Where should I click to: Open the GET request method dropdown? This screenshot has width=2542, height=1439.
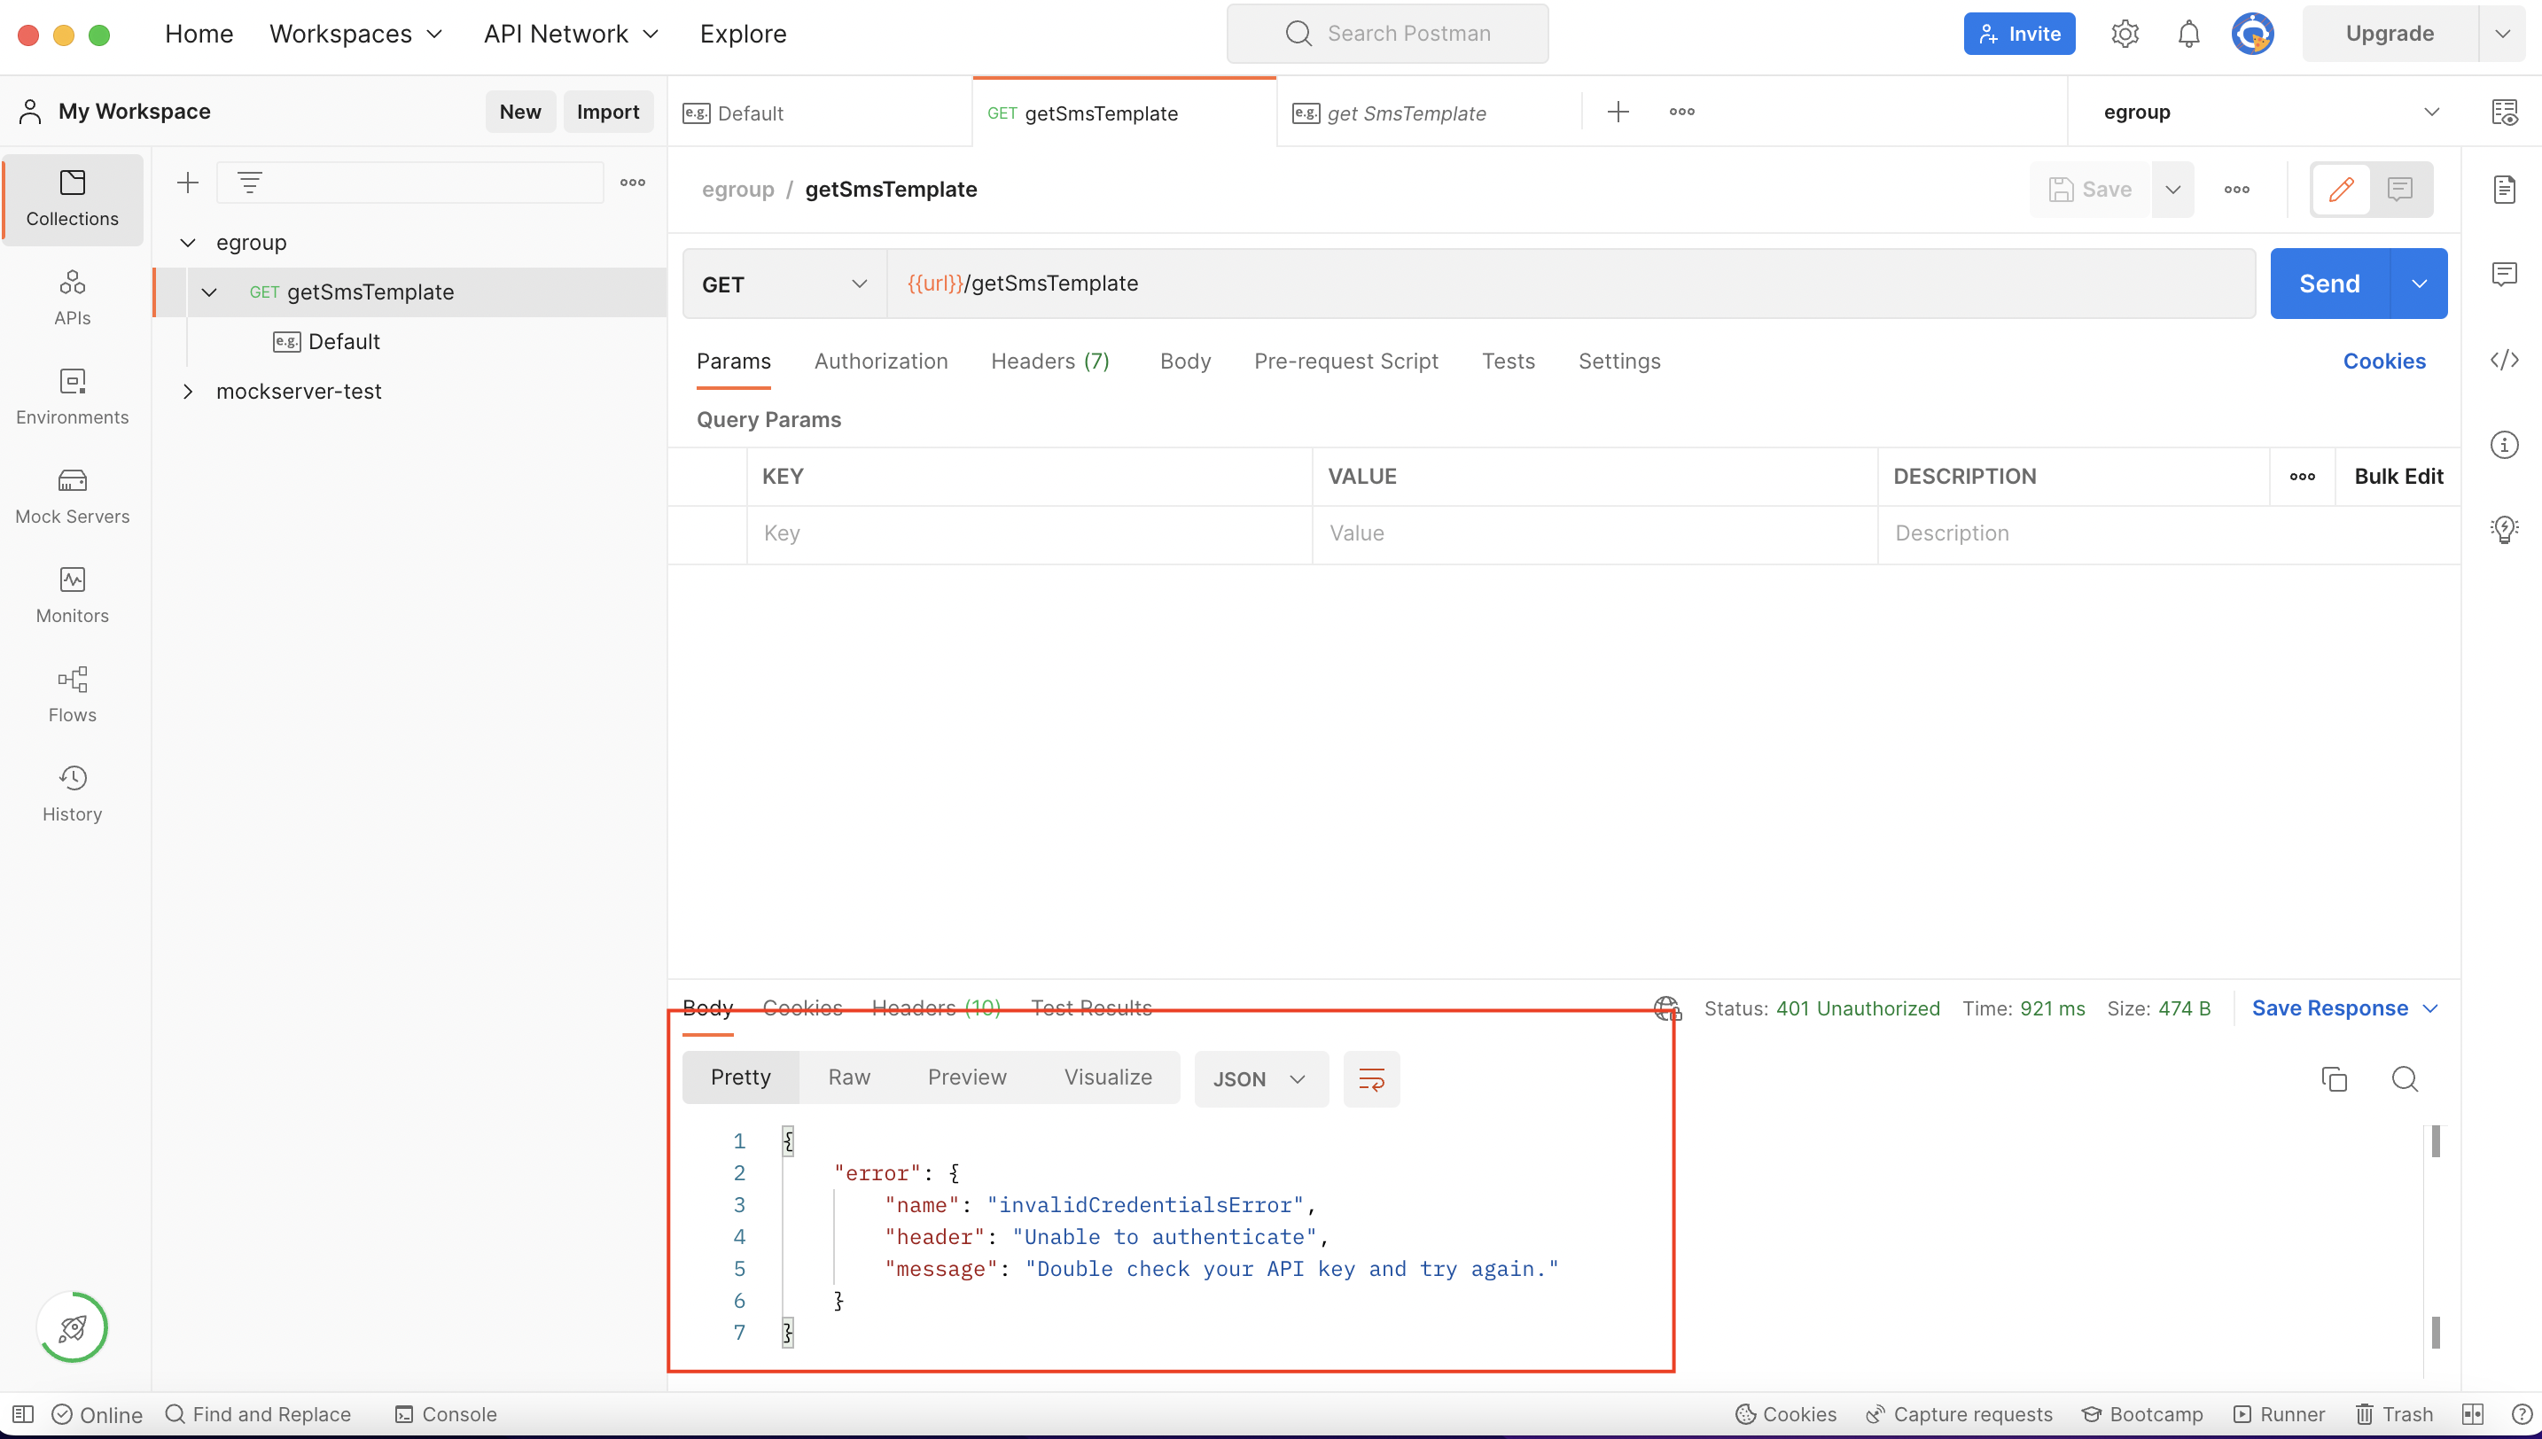pyautogui.click(x=782, y=284)
